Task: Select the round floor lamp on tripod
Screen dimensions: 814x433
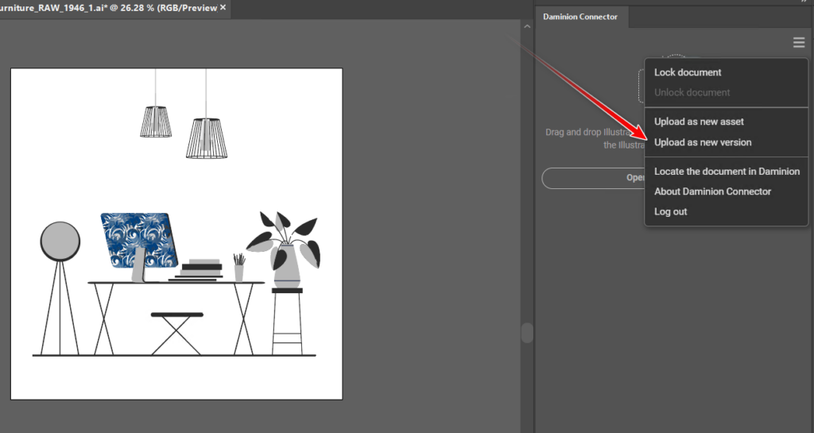Action: (60, 242)
